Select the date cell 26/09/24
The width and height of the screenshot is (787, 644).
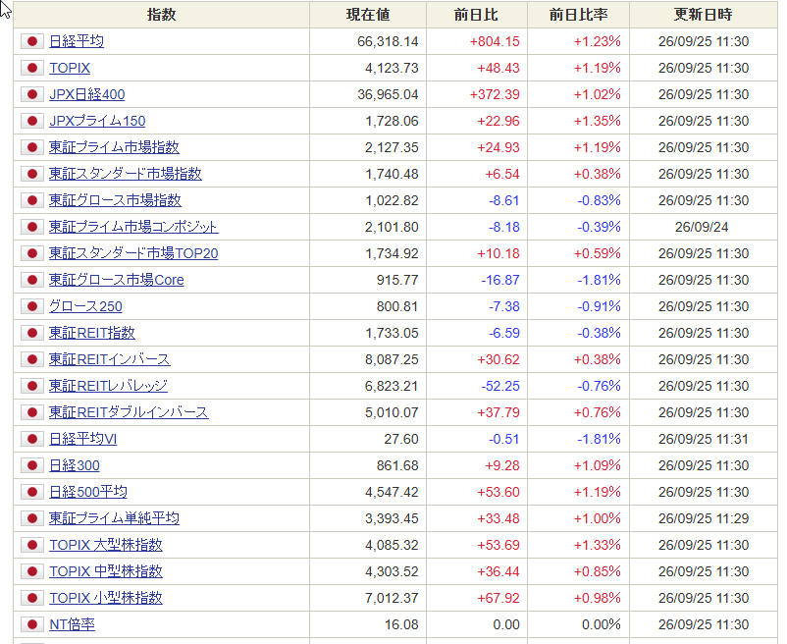(x=702, y=228)
